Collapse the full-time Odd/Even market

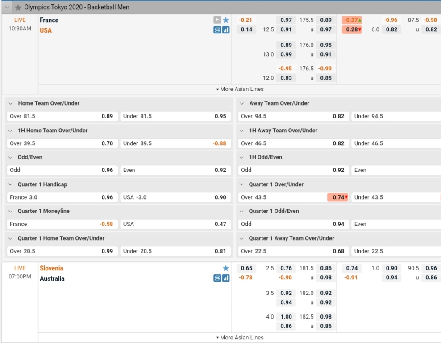10,157
